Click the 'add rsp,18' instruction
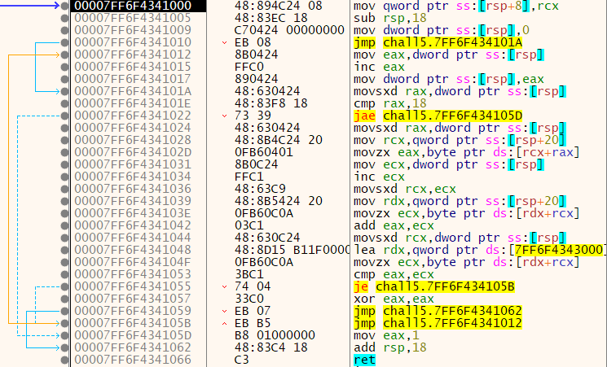Screen dimensions: 607x367 389,347
